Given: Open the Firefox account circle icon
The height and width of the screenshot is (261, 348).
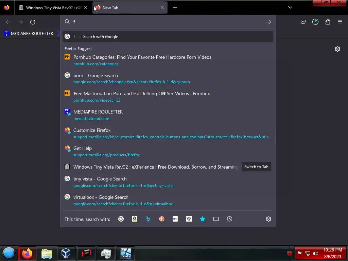Looking at the screenshot, I should [315, 22].
